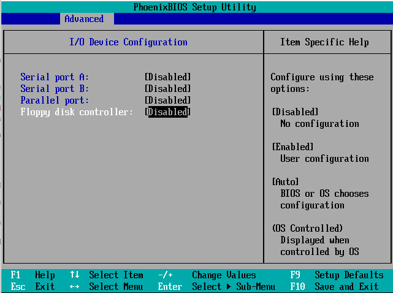Click the 'User configuration' help description
Viewport: 393px width, 293px height.
pos(324,159)
